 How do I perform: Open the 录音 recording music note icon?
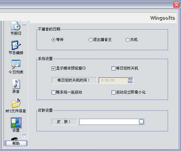(16, 84)
